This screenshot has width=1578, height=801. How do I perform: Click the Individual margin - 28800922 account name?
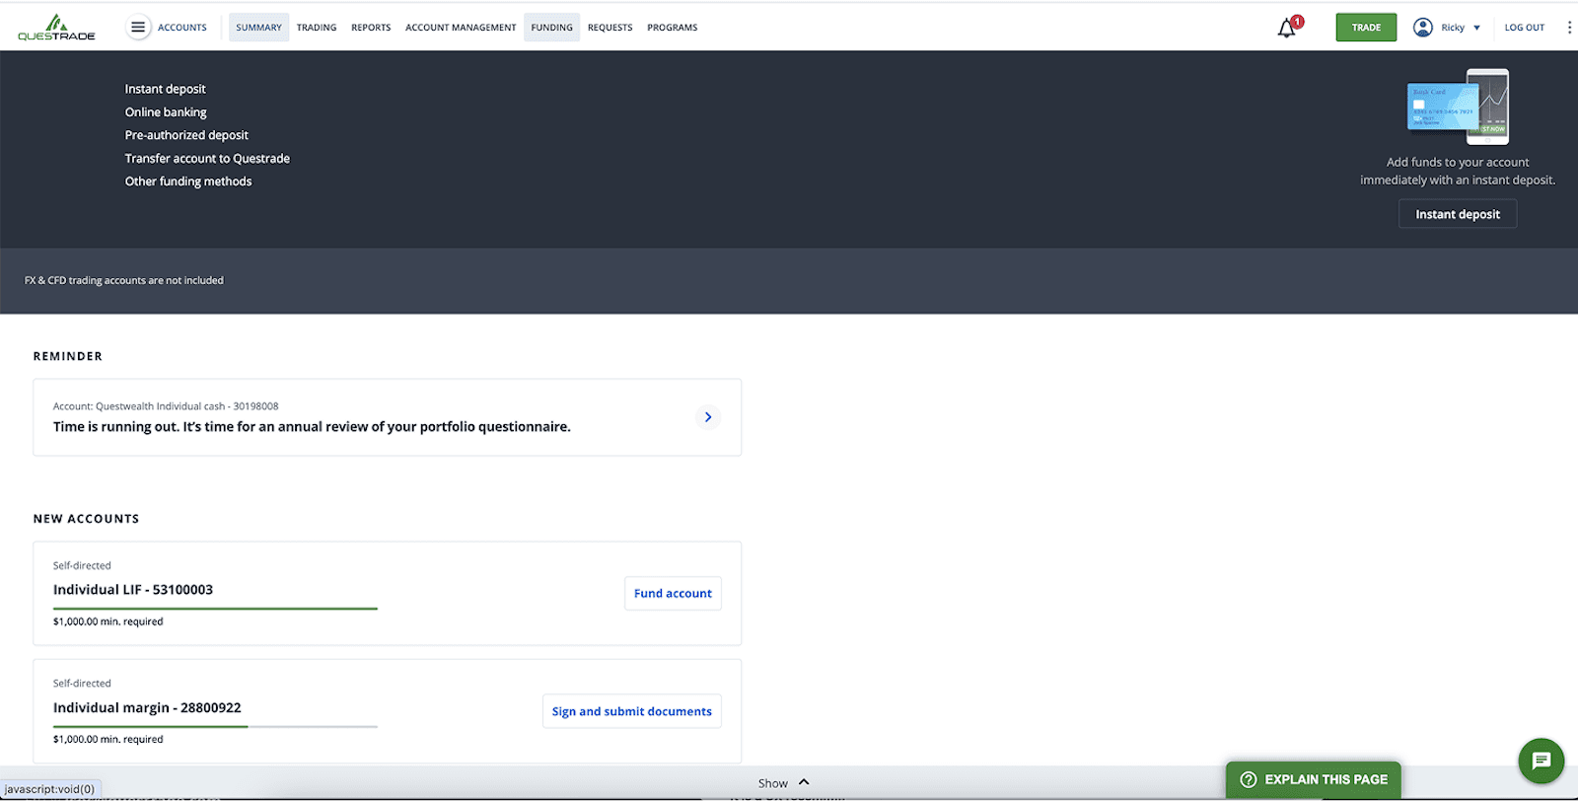click(147, 708)
